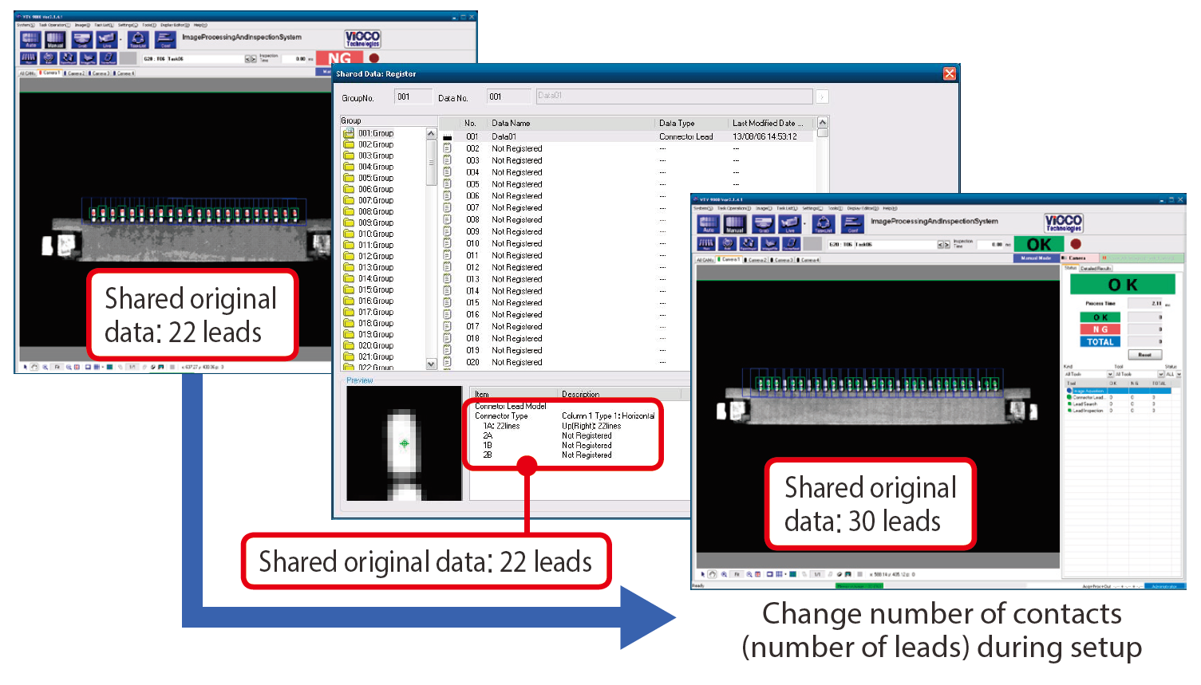The image size is (1201, 685).
Task: Click the zoom-in magnifier in the OK window toolbar
Action: [724, 574]
